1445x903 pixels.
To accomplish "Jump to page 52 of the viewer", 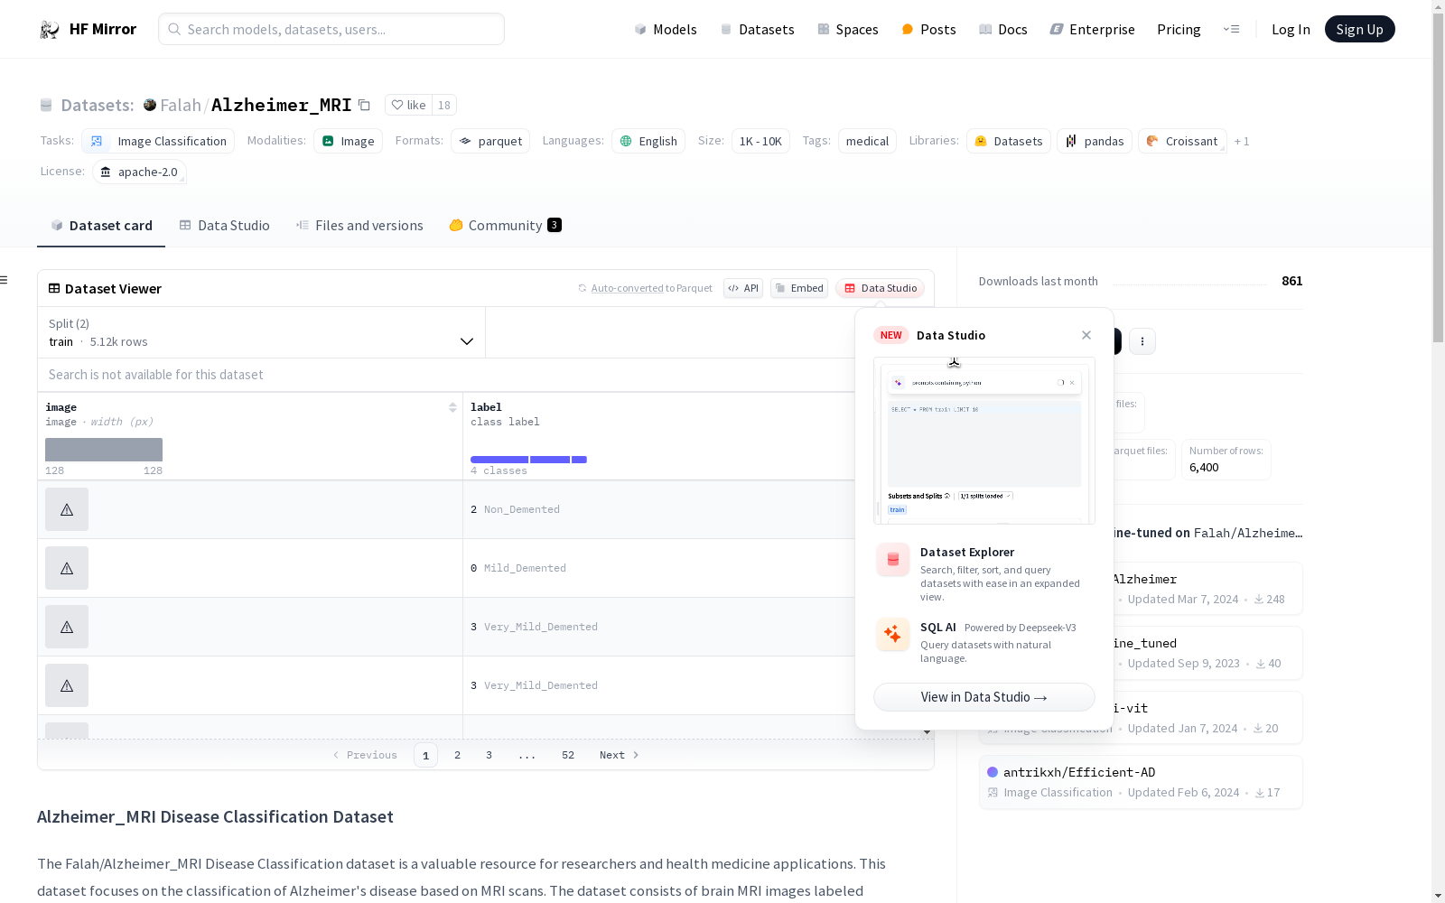I will tap(568, 755).
